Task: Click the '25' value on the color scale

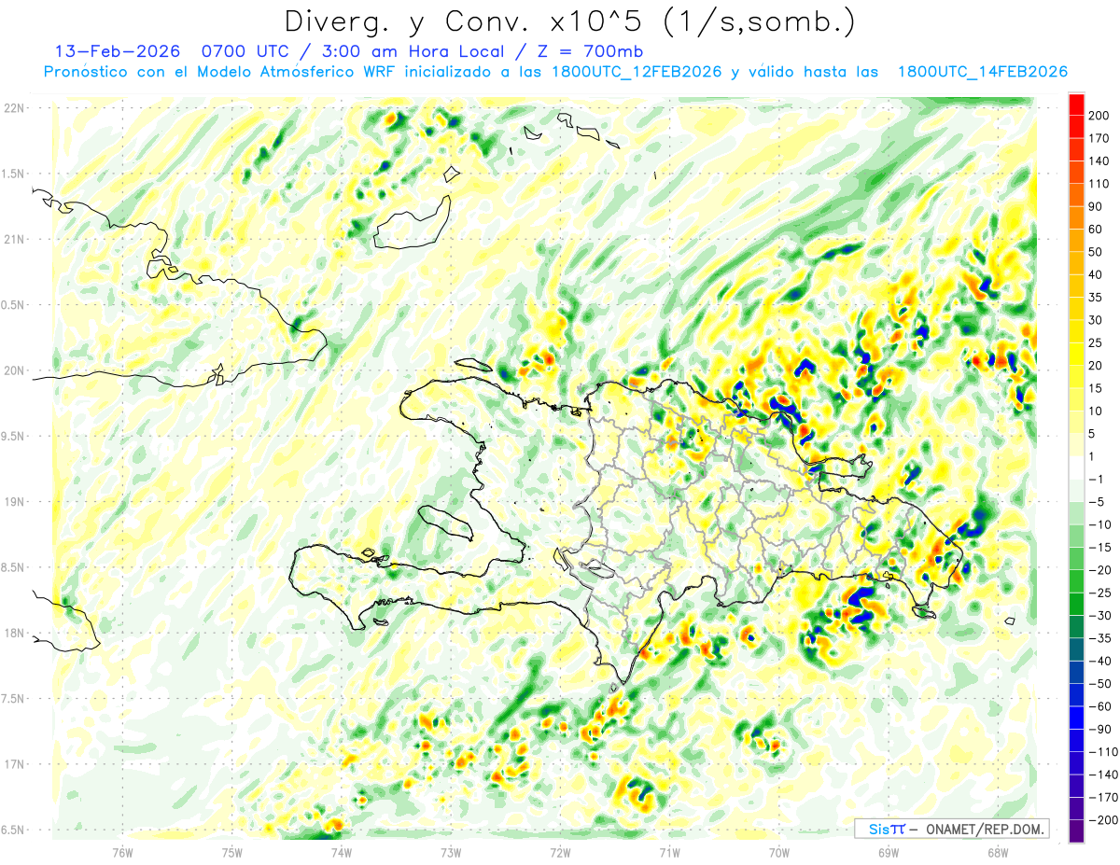Action: tap(1096, 343)
